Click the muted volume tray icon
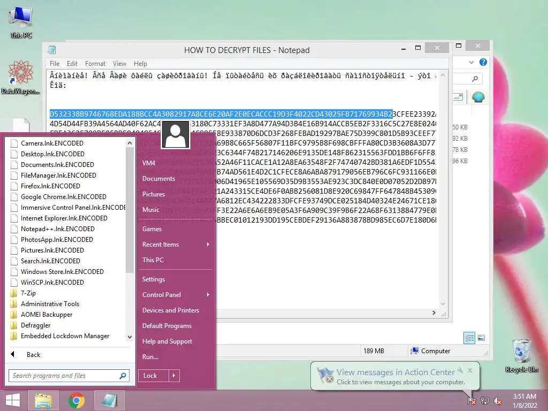 point(497,401)
